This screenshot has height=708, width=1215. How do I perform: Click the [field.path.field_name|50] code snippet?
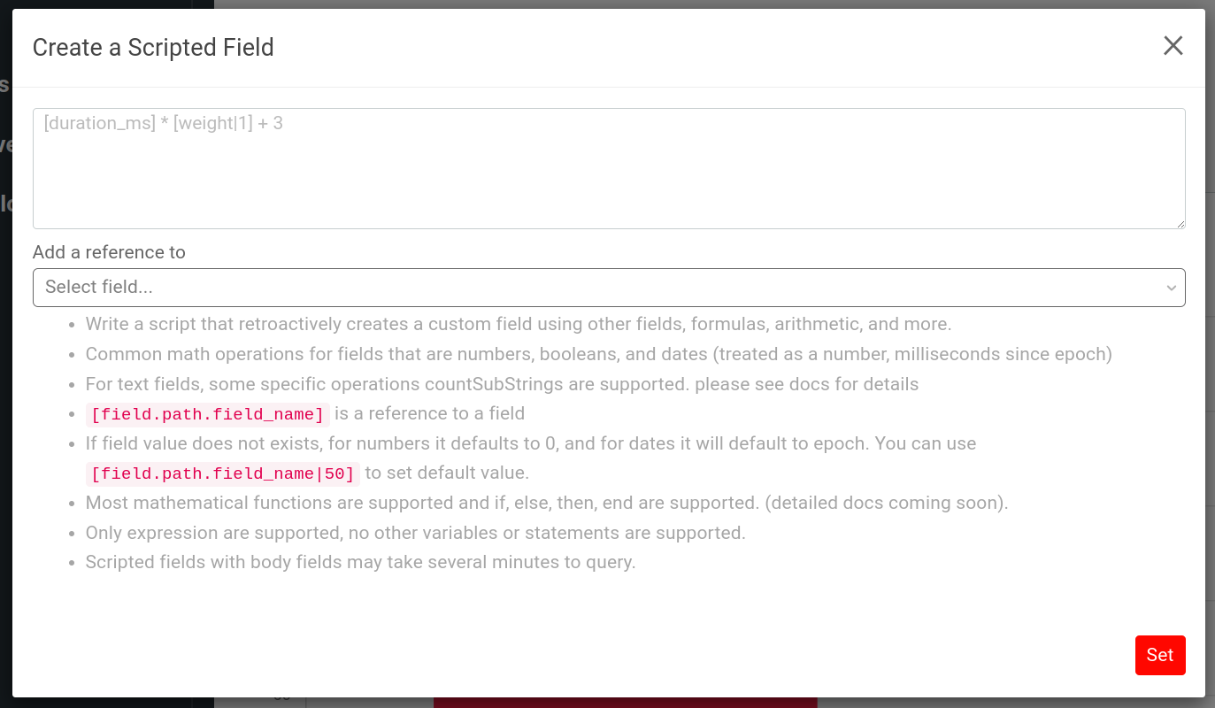222,473
